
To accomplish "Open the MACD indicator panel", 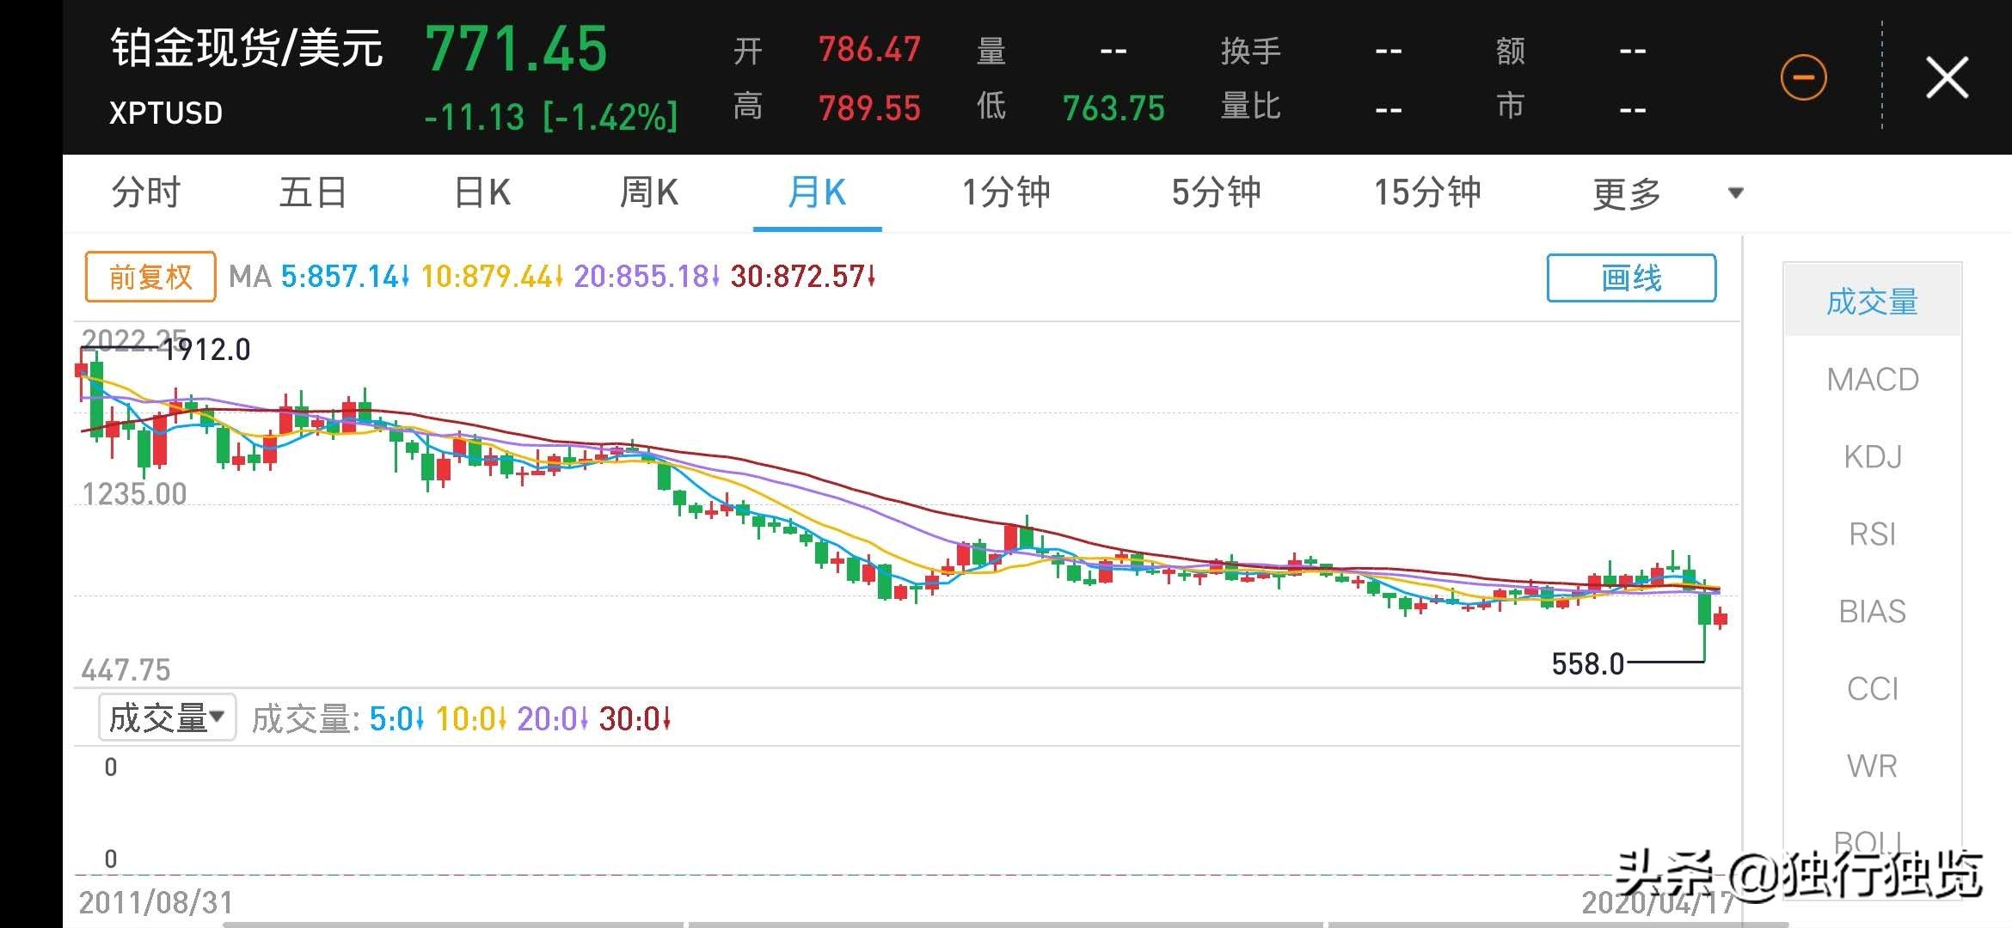I will [1872, 379].
